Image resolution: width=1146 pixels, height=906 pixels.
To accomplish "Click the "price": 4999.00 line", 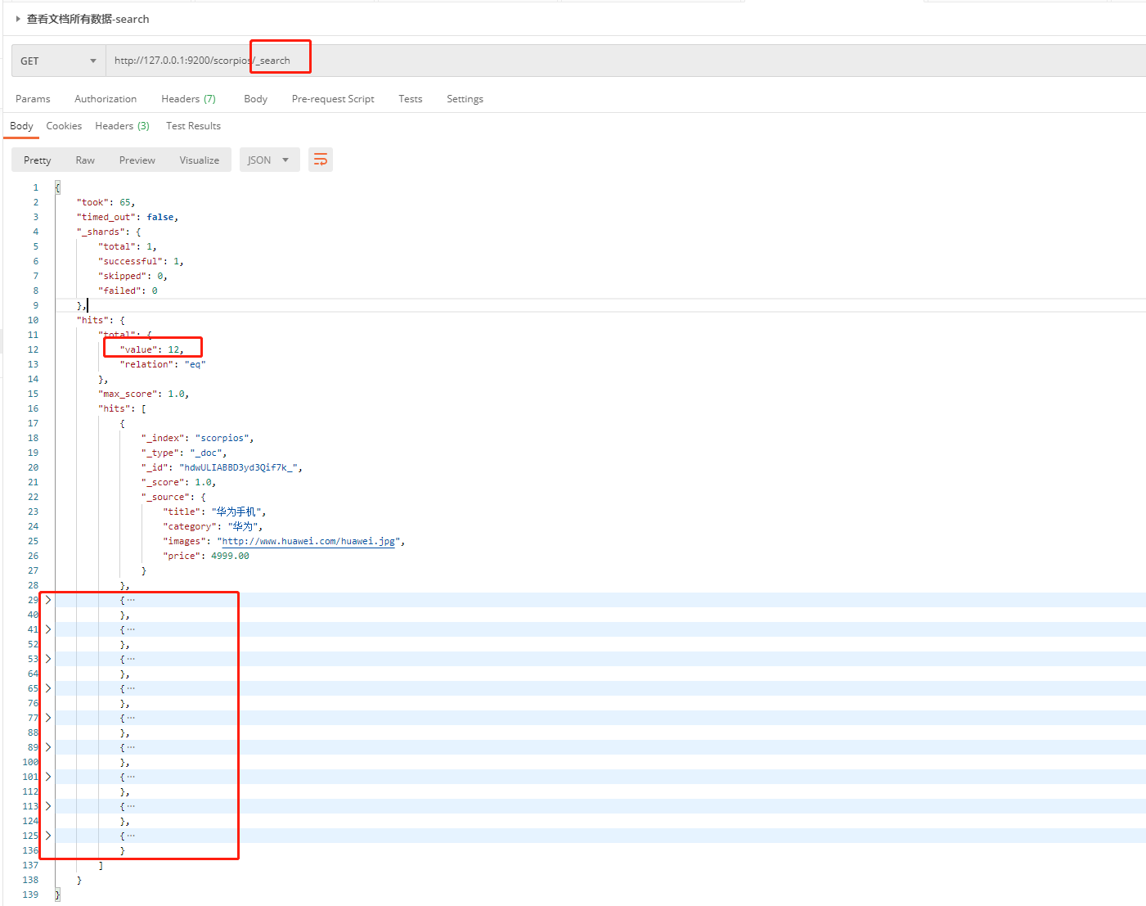I will 206,556.
